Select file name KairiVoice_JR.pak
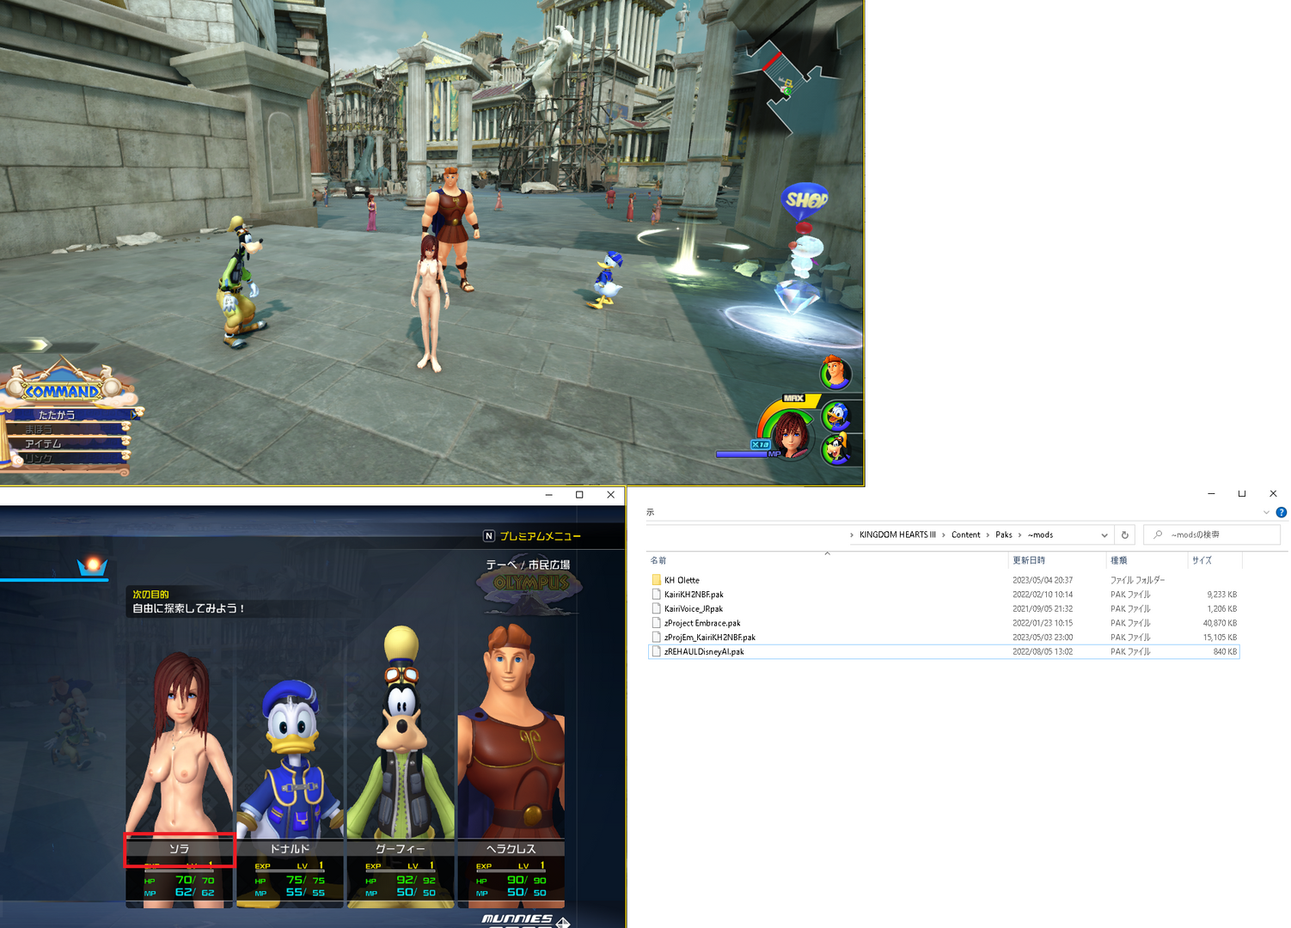This screenshot has height=928, width=1291. [694, 608]
